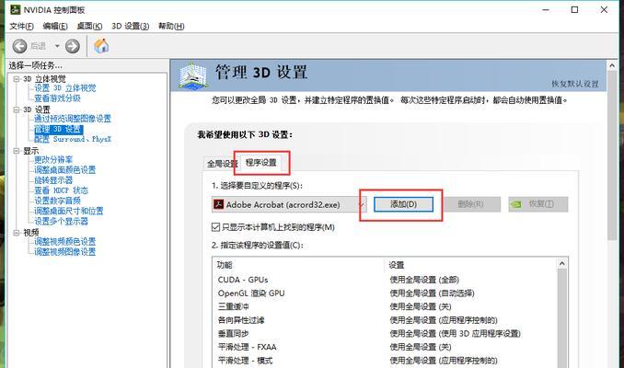Switch to the 程序设置 tab

click(x=261, y=163)
